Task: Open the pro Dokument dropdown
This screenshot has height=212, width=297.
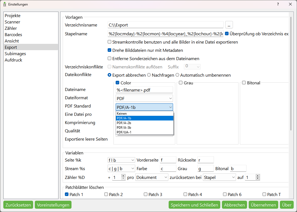Action: click(x=152, y=177)
